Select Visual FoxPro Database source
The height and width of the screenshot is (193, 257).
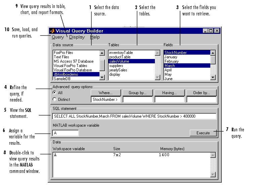coord(76,70)
